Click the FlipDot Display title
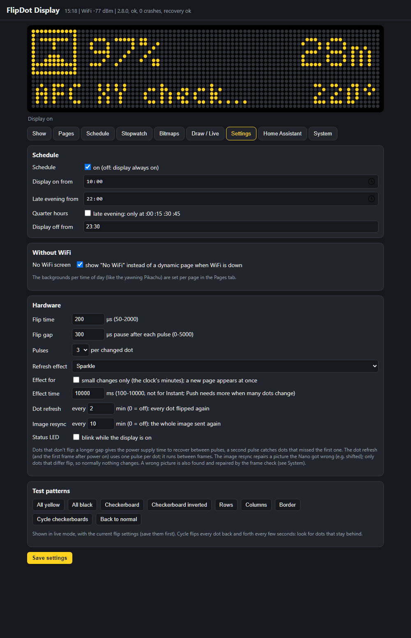 point(33,10)
